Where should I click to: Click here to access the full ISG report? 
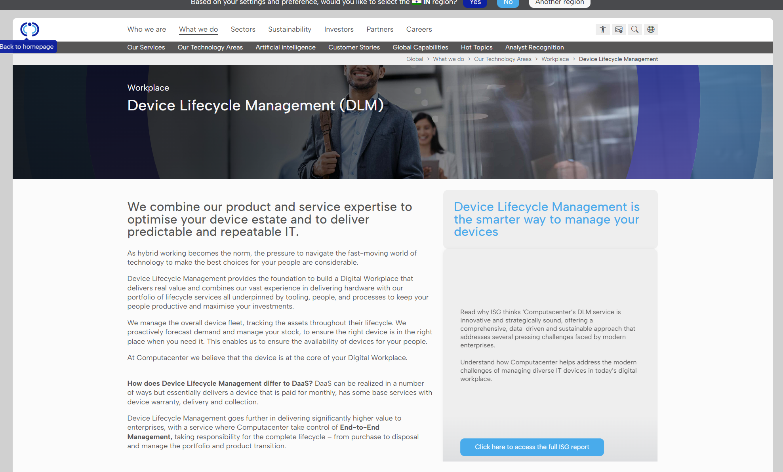532,447
